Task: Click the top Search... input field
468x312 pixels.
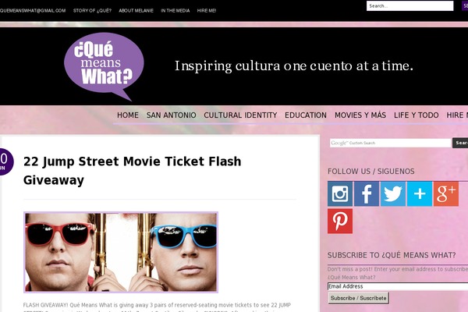Action: point(409,6)
